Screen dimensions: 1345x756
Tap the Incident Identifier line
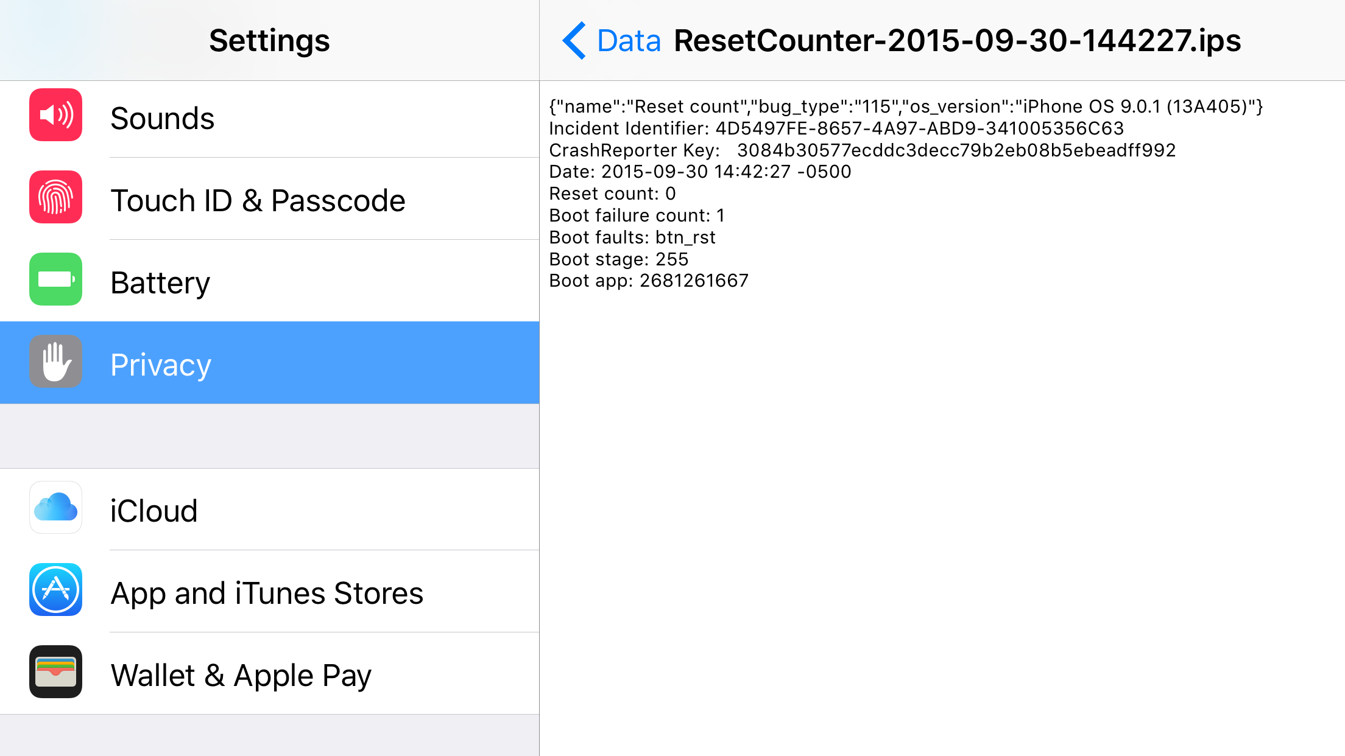click(x=836, y=128)
